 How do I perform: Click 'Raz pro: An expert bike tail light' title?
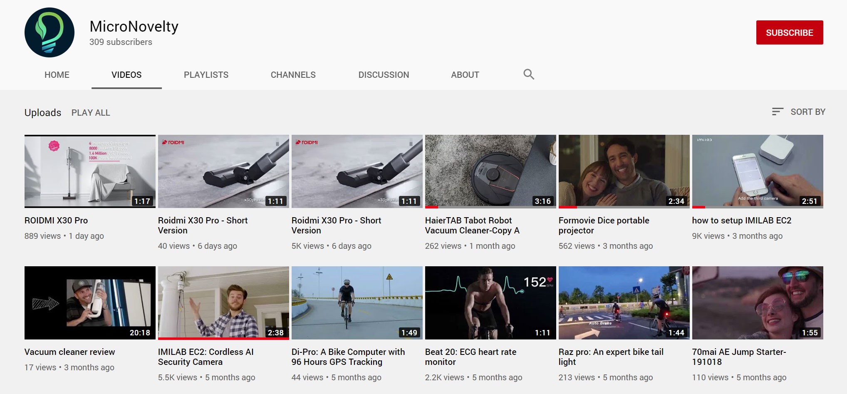click(x=611, y=357)
